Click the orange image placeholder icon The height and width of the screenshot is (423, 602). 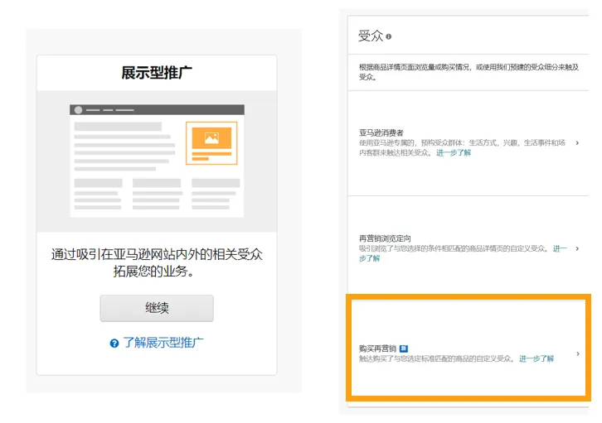[x=211, y=138]
